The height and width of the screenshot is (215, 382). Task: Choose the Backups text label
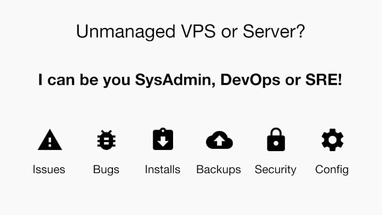click(x=219, y=170)
